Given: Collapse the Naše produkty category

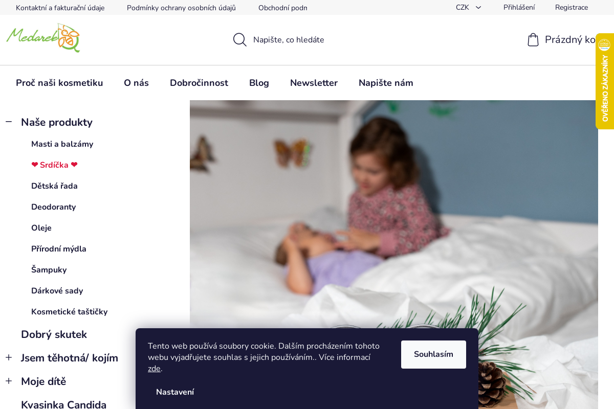Looking at the screenshot, I should click(9, 122).
